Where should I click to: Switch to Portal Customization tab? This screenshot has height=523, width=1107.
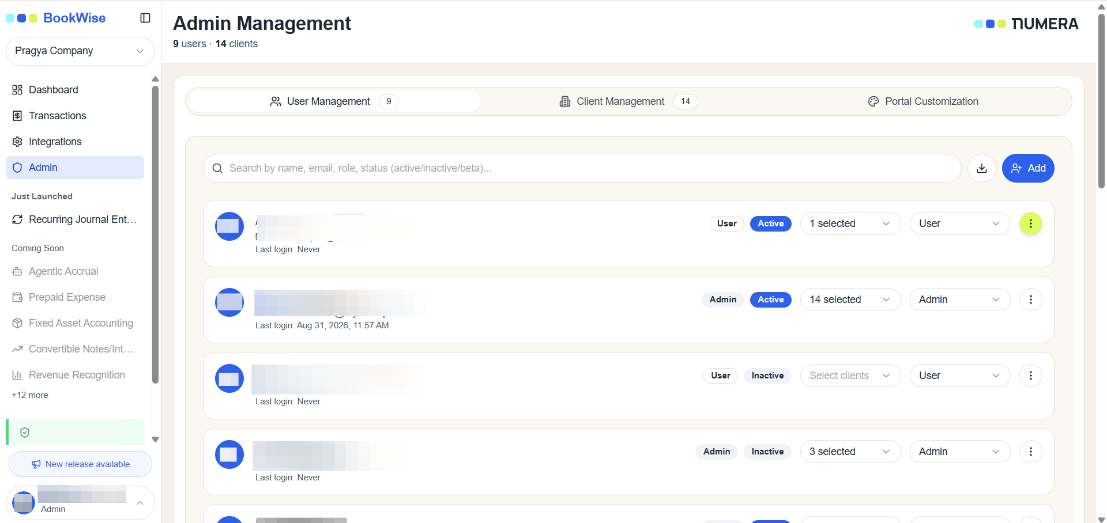[923, 101]
